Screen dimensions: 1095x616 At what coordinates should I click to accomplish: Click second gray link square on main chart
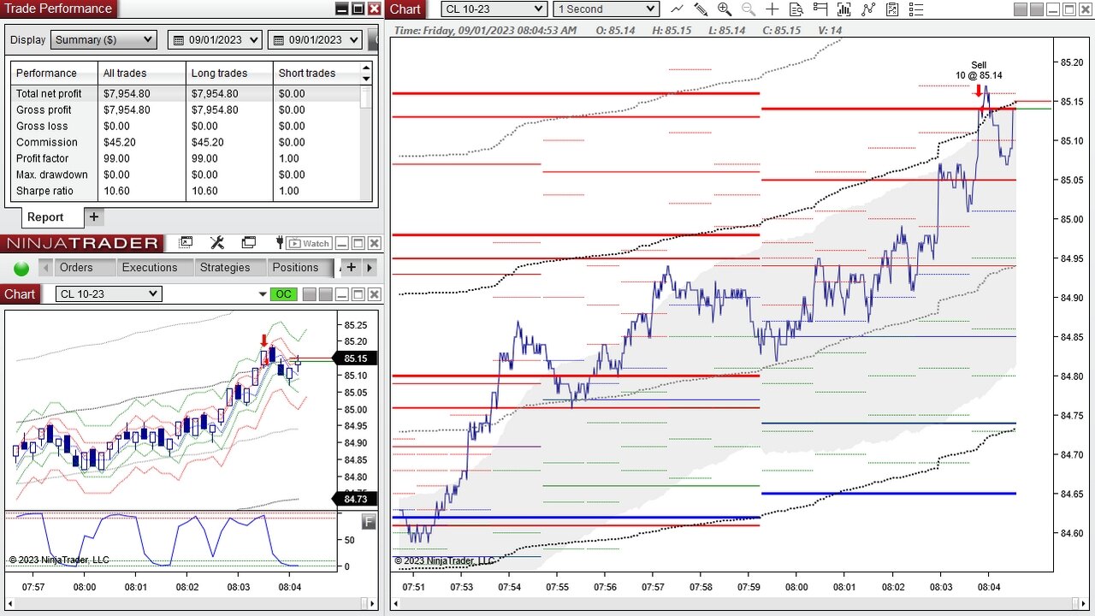pos(1038,9)
